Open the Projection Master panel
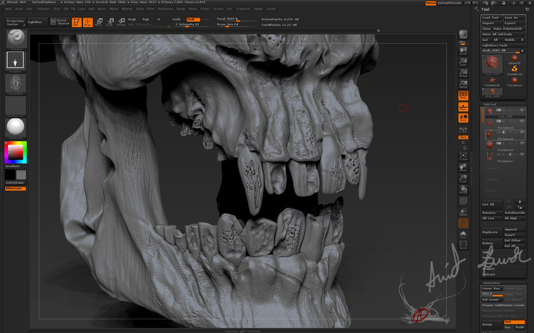The width and height of the screenshot is (534, 333). point(15,22)
